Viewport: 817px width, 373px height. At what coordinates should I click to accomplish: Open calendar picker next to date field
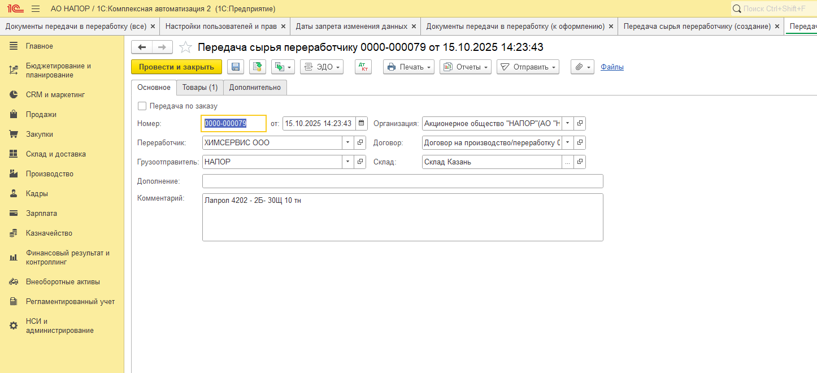[362, 123]
